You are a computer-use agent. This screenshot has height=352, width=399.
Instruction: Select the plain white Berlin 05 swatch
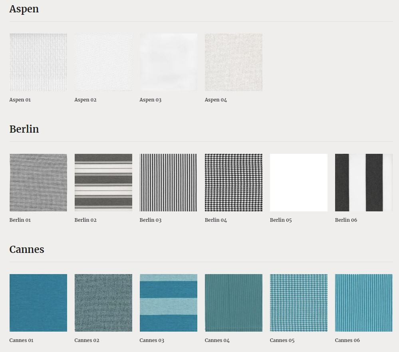pos(299,183)
